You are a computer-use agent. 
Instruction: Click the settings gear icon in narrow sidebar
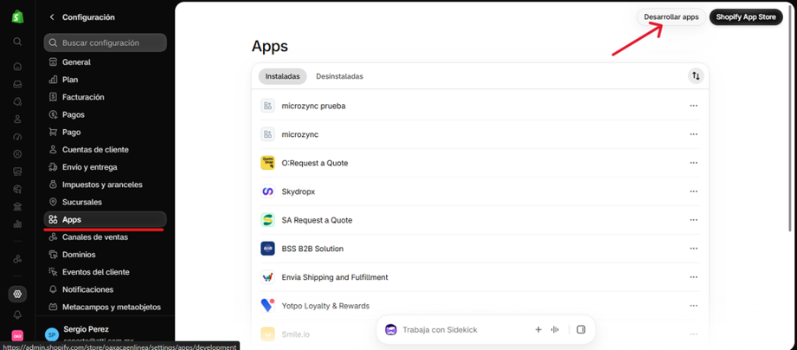point(18,294)
